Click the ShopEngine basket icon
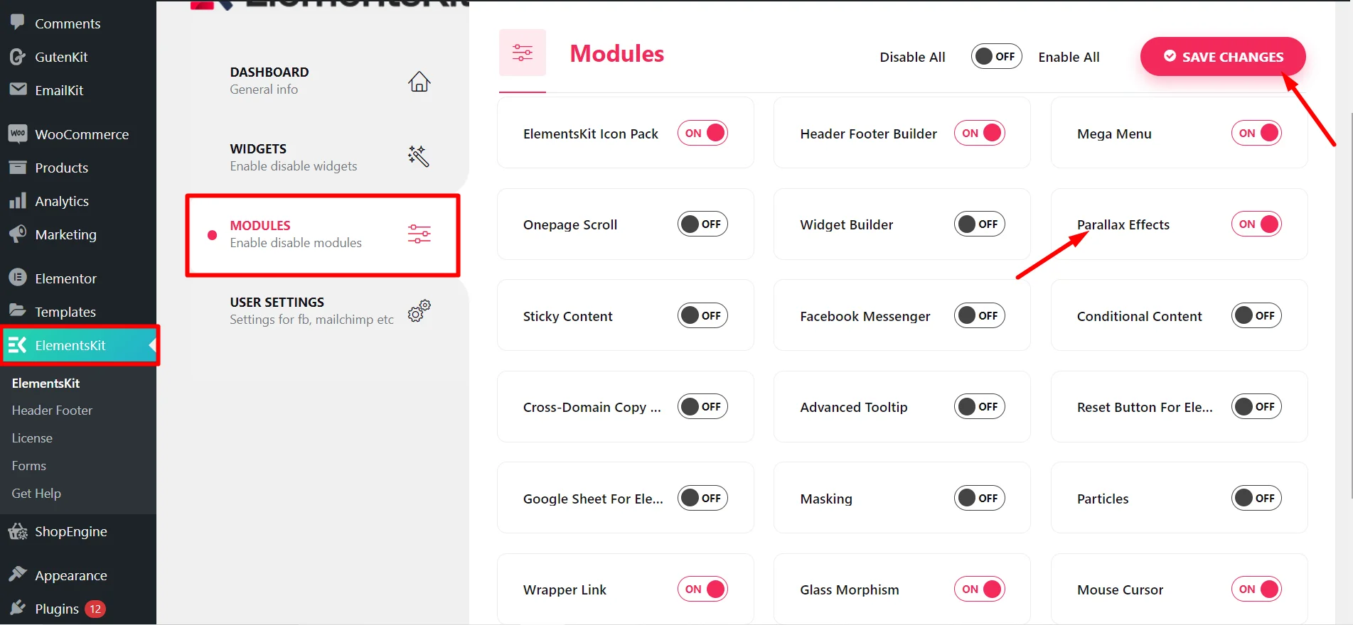Image resolution: width=1353 pixels, height=625 pixels. tap(18, 531)
